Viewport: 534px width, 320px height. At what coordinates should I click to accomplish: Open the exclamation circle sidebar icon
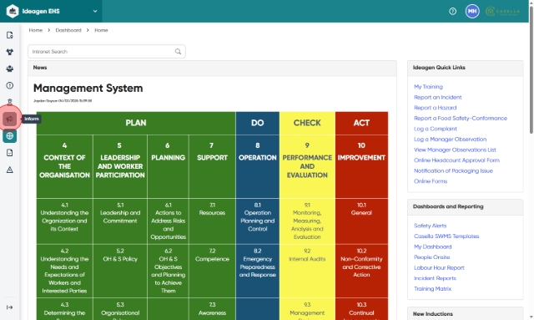9,85
